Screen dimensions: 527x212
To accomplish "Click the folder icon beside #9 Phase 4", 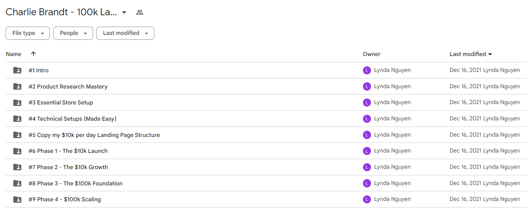I will [x=17, y=199].
